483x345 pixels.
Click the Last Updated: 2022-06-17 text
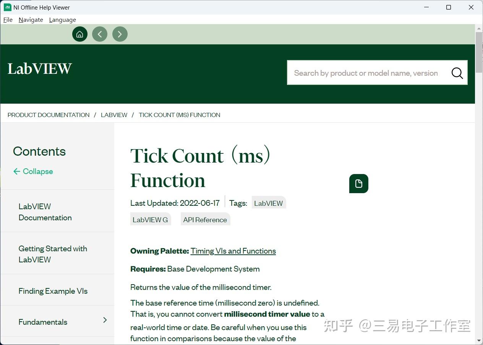pos(175,203)
